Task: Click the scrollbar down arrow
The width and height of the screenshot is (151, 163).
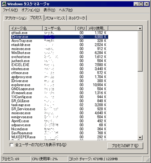Action: [x=140, y=138]
